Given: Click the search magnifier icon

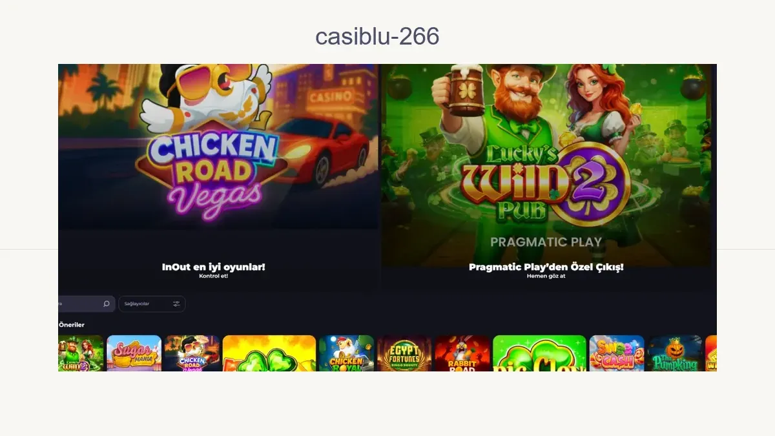Looking at the screenshot, I should coord(107,304).
